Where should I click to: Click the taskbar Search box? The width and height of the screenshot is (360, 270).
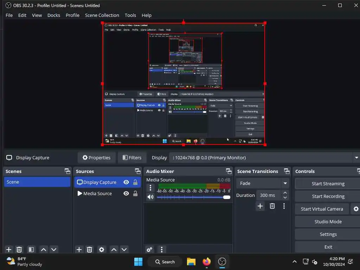click(165, 262)
